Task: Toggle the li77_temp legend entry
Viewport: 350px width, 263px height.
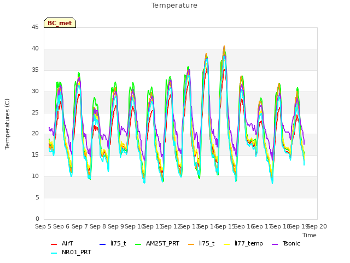Action: click(x=243, y=243)
